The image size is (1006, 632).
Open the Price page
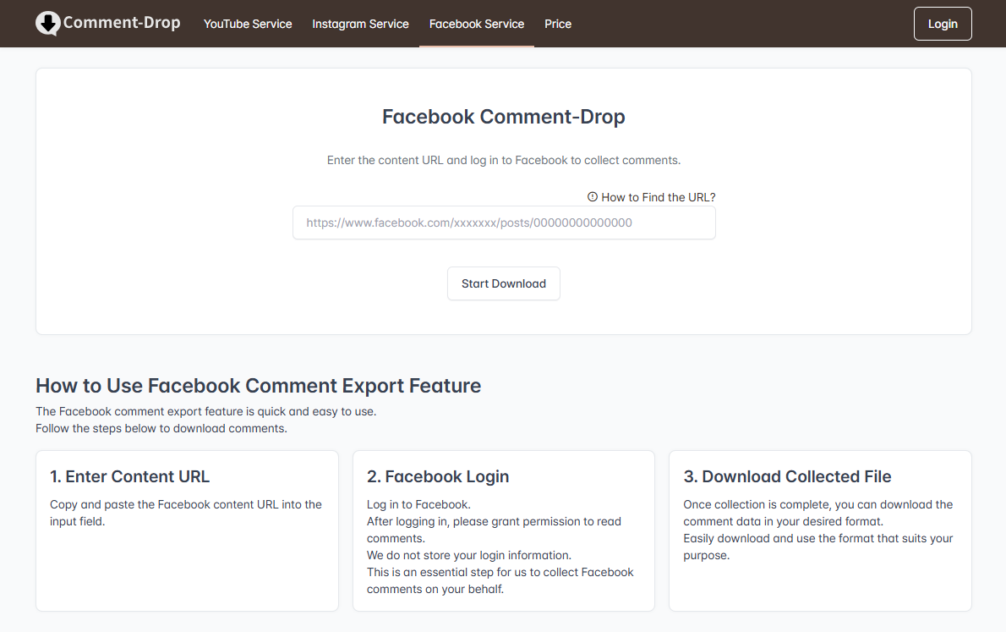pos(558,24)
